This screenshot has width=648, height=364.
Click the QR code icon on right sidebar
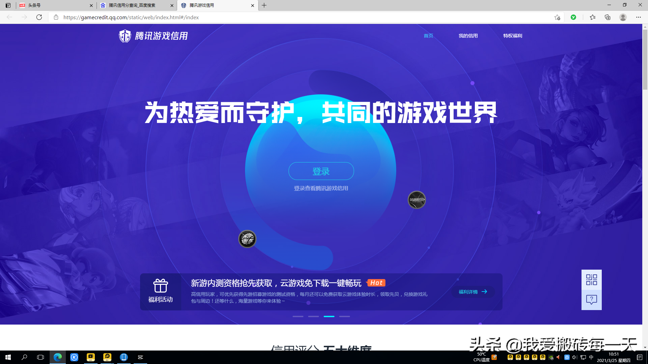(591, 280)
